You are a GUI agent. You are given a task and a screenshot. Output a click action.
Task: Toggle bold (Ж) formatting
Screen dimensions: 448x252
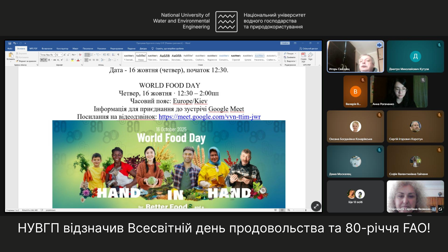point(42,60)
